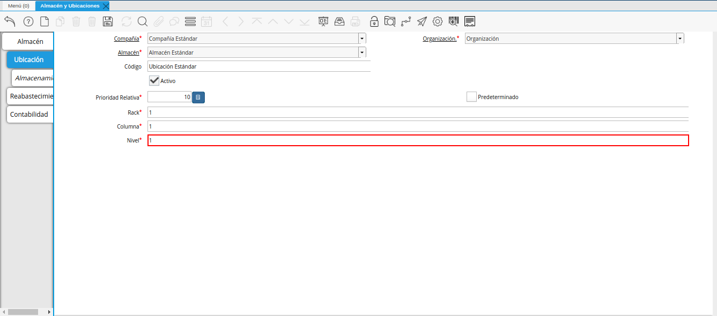This screenshot has height=316, width=717.
Task: Open the Chat speech bubbles icon
Action: [x=174, y=21]
